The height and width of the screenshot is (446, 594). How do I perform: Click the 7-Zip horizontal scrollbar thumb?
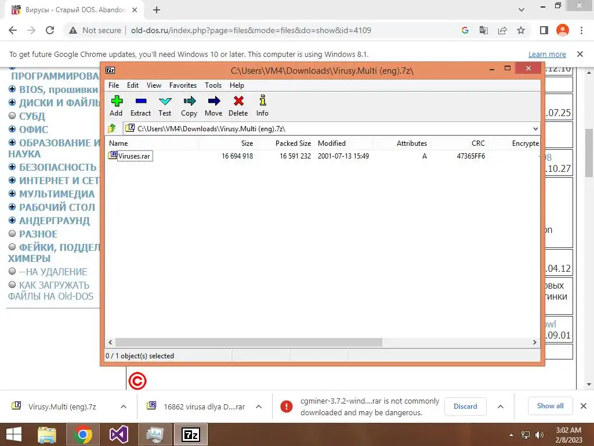(248, 342)
